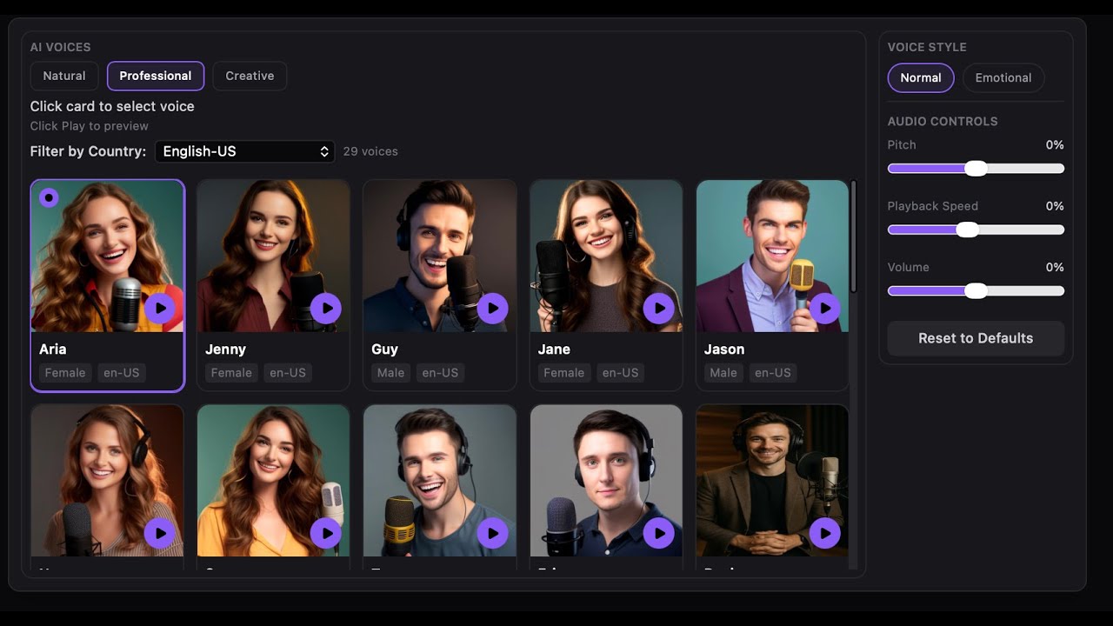This screenshot has height=626, width=1113.
Task: Click the Pitch slider handle
Action: (x=976, y=169)
